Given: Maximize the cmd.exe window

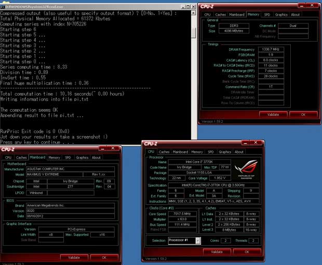Looking at the screenshot, I should click(x=188, y=7).
